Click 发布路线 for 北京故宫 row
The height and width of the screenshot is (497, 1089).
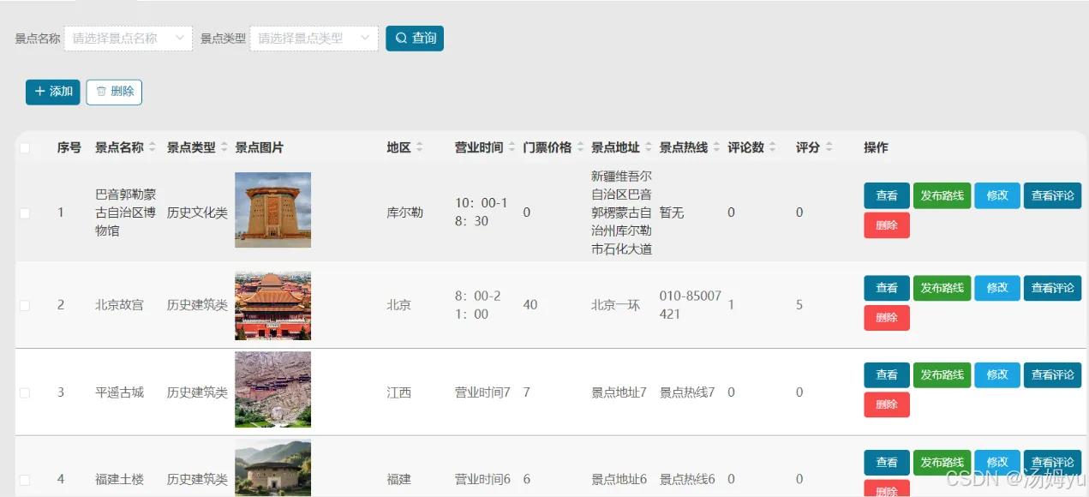(942, 288)
